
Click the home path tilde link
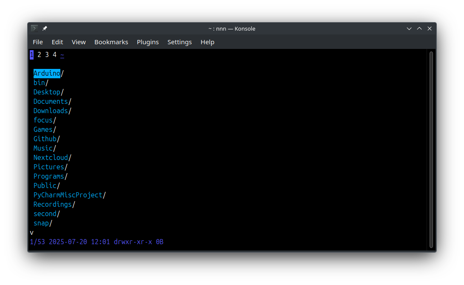(x=62, y=55)
